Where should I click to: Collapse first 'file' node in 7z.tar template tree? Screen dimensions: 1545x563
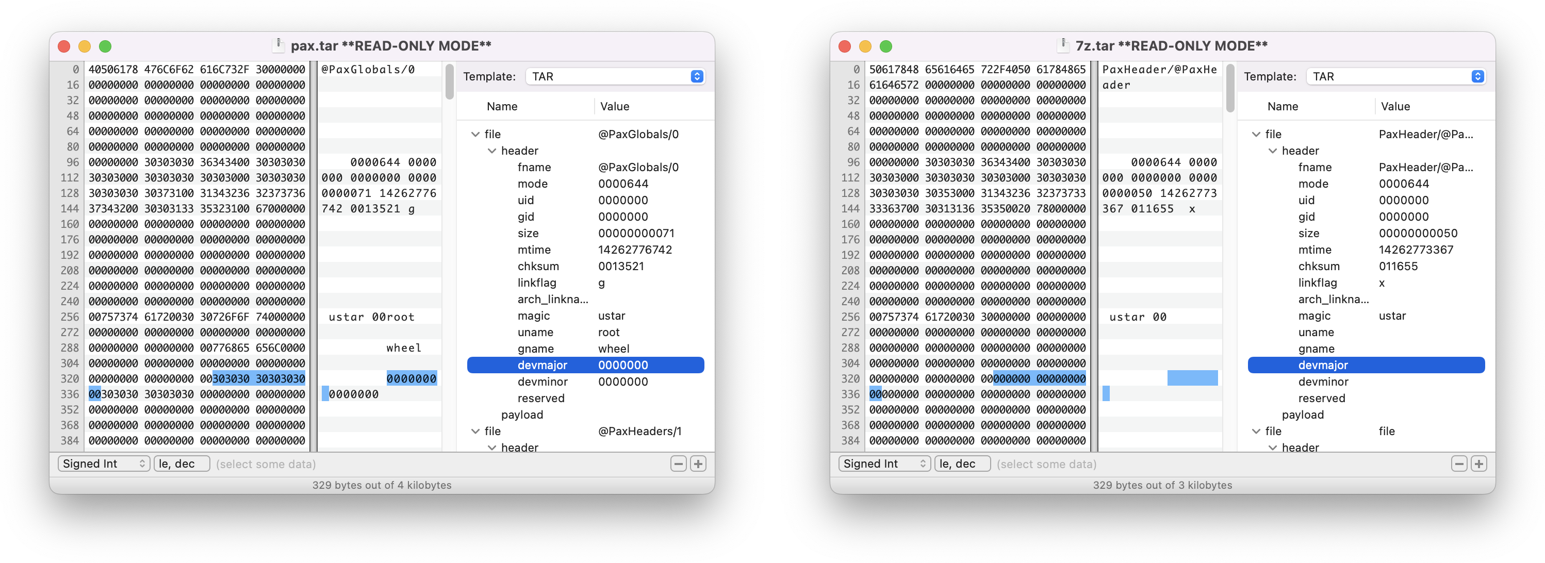click(1256, 134)
